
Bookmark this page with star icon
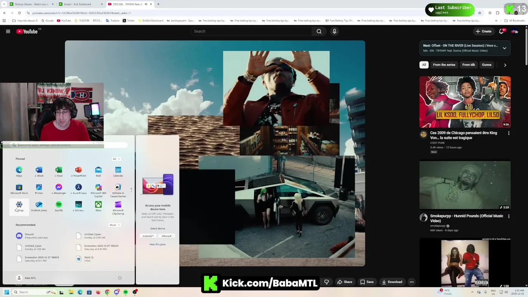pos(479,13)
